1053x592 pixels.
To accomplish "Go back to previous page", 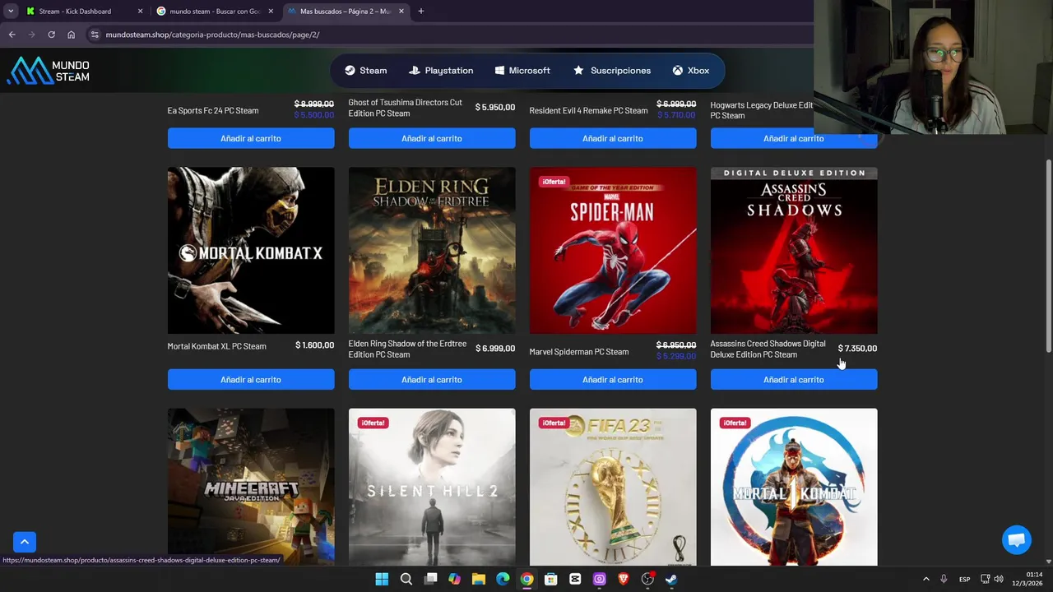I will point(12,35).
